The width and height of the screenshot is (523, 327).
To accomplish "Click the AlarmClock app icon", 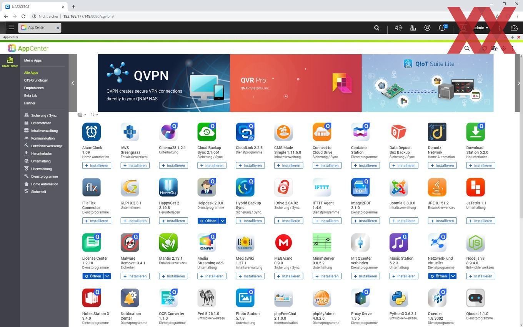I will coord(92,132).
